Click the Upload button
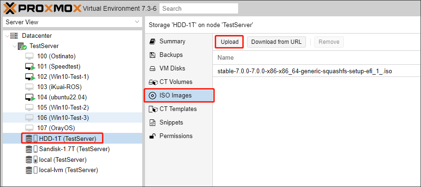The image size is (421, 187). click(x=230, y=42)
